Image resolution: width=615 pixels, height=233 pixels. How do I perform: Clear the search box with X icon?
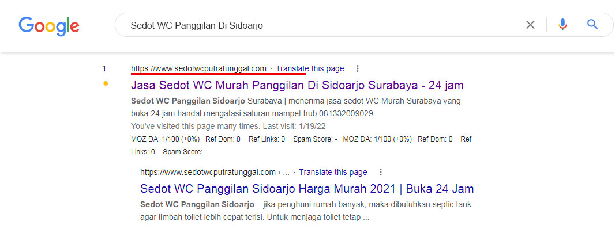click(530, 25)
